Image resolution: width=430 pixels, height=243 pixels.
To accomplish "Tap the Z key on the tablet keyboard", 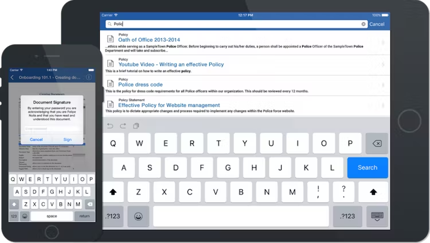I will (139, 192).
